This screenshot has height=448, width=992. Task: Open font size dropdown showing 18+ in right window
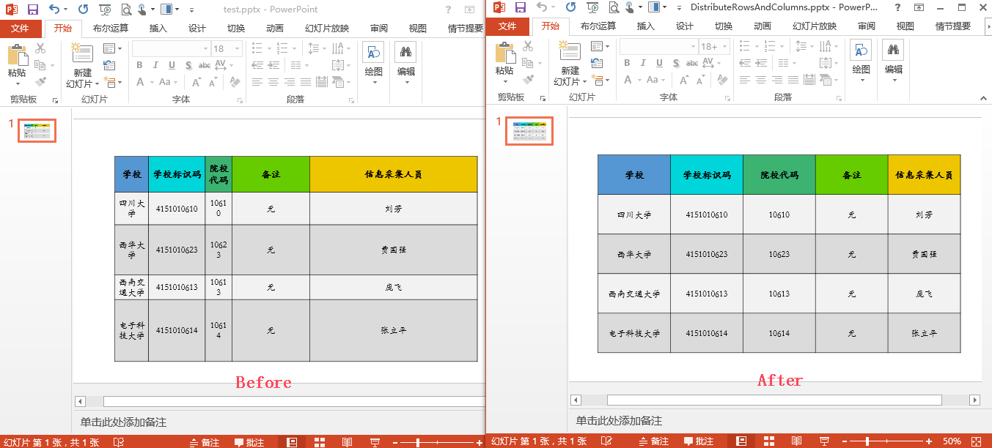(x=724, y=46)
